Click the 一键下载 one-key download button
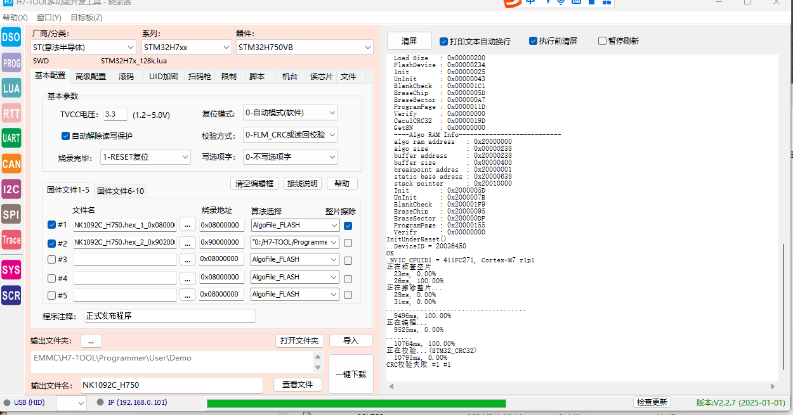Viewport: 793px width, 415px height. pos(351,374)
